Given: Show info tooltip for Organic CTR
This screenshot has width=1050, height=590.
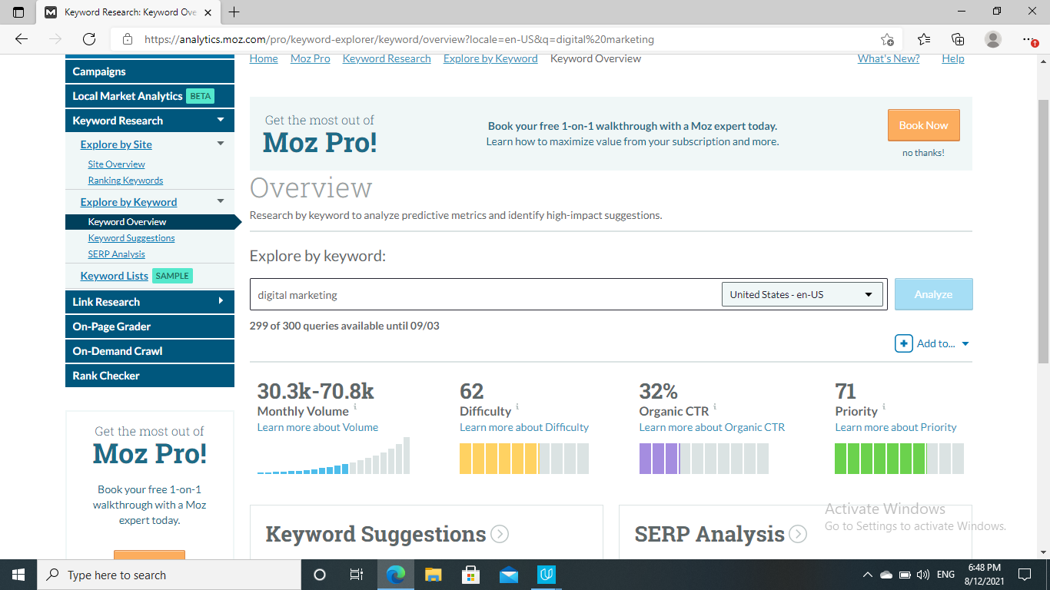Looking at the screenshot, I should [x=715, y=406].
